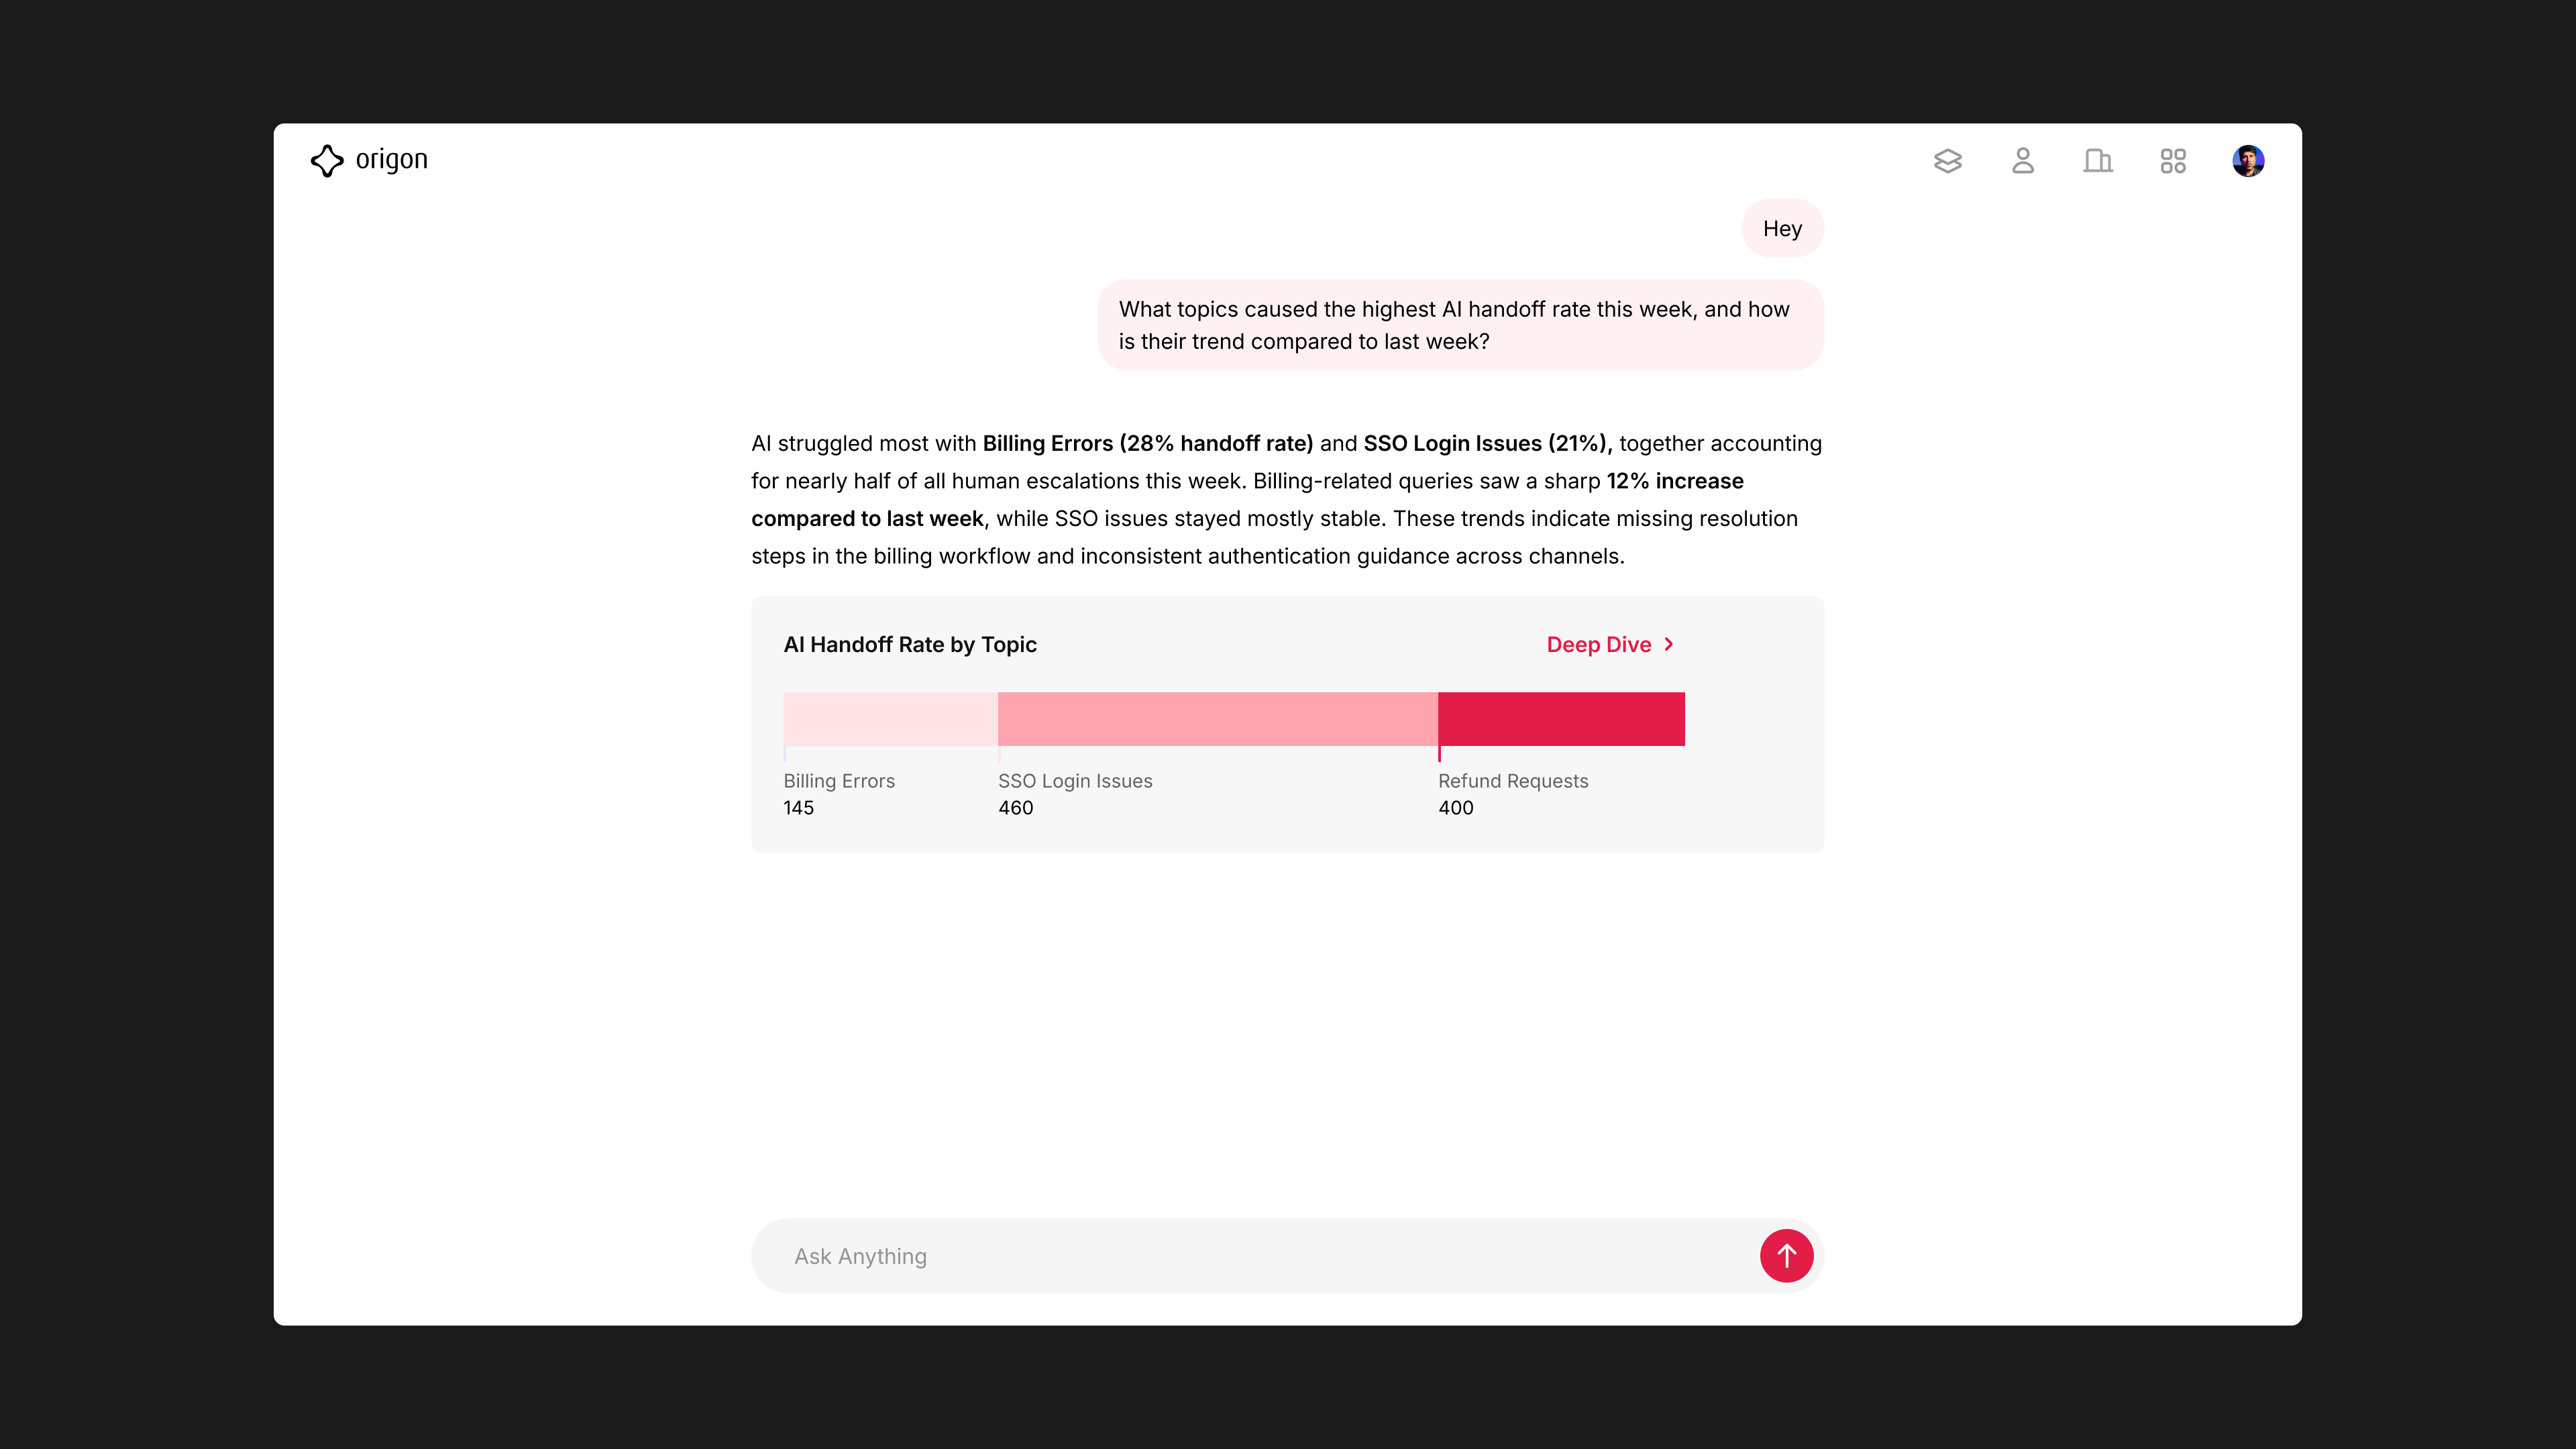Select the dark red Refund Requests bar

[1561, 718]
